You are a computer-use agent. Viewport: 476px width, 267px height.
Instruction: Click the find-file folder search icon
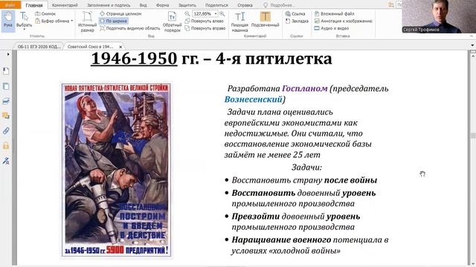390,5
